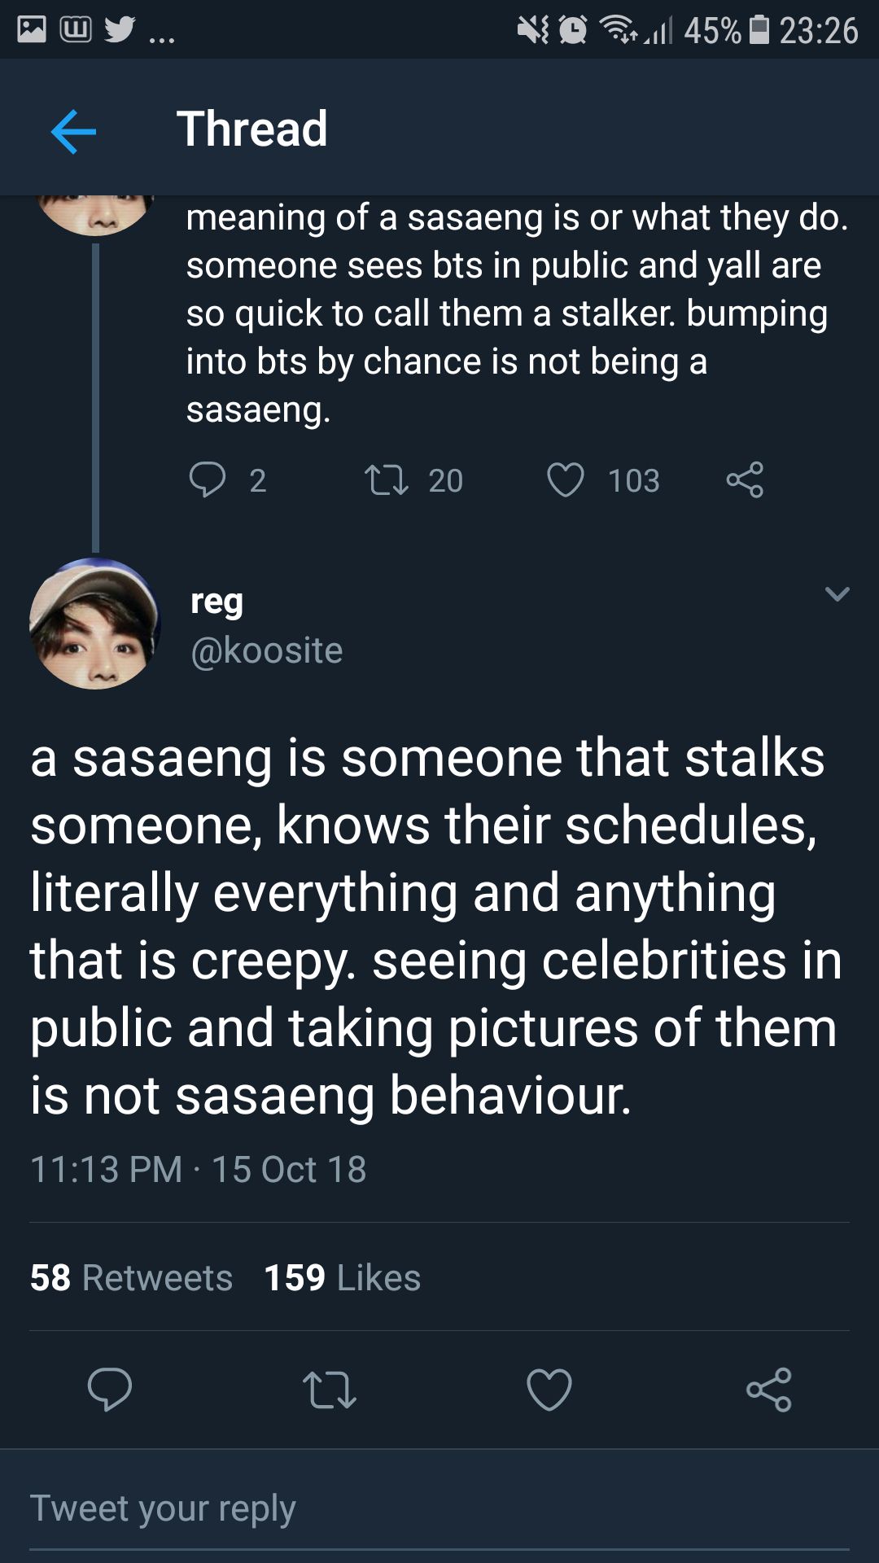Screen dimensions: 879x1563
Task: Share the parent tweet about bumping into bts
Action: pyautogui.click(x=745, y=479)
